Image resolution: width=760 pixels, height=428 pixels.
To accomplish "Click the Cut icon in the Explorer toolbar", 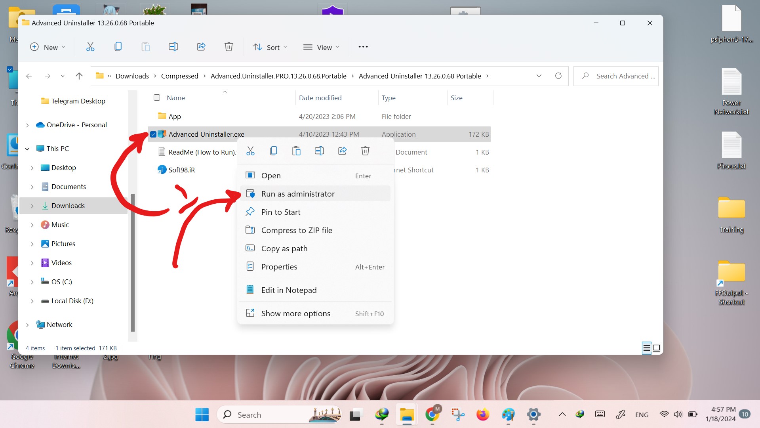I will pyautogui.click(x=90, y=47).
